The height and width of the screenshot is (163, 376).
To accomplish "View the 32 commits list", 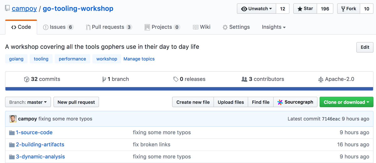I will pyautogui.click(x=42, y=79).
